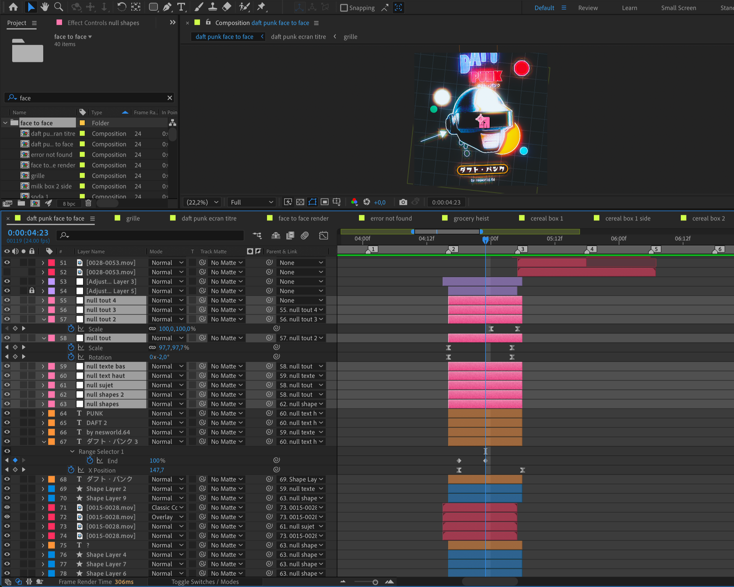Select the Clone Stamp tool

[x=213, y=7]
